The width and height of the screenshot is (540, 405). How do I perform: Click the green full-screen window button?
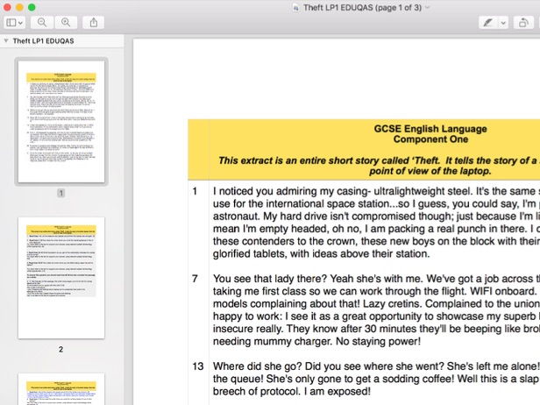point(32,7)
